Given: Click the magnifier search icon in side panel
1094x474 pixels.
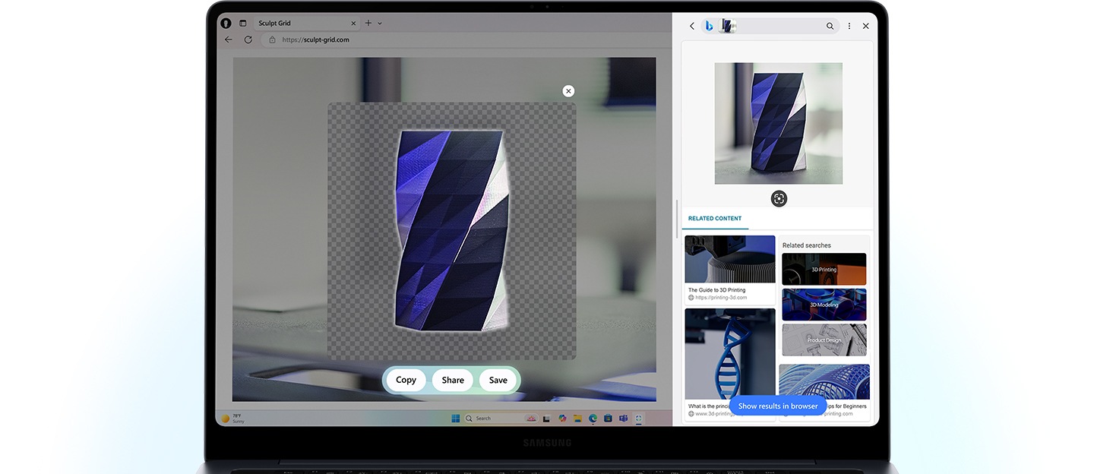Looking at the screenshot, I should 830,26.
